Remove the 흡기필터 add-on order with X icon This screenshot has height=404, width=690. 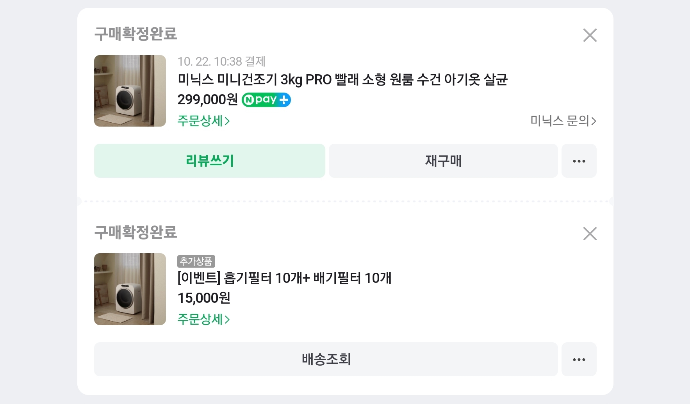[590, 234]
